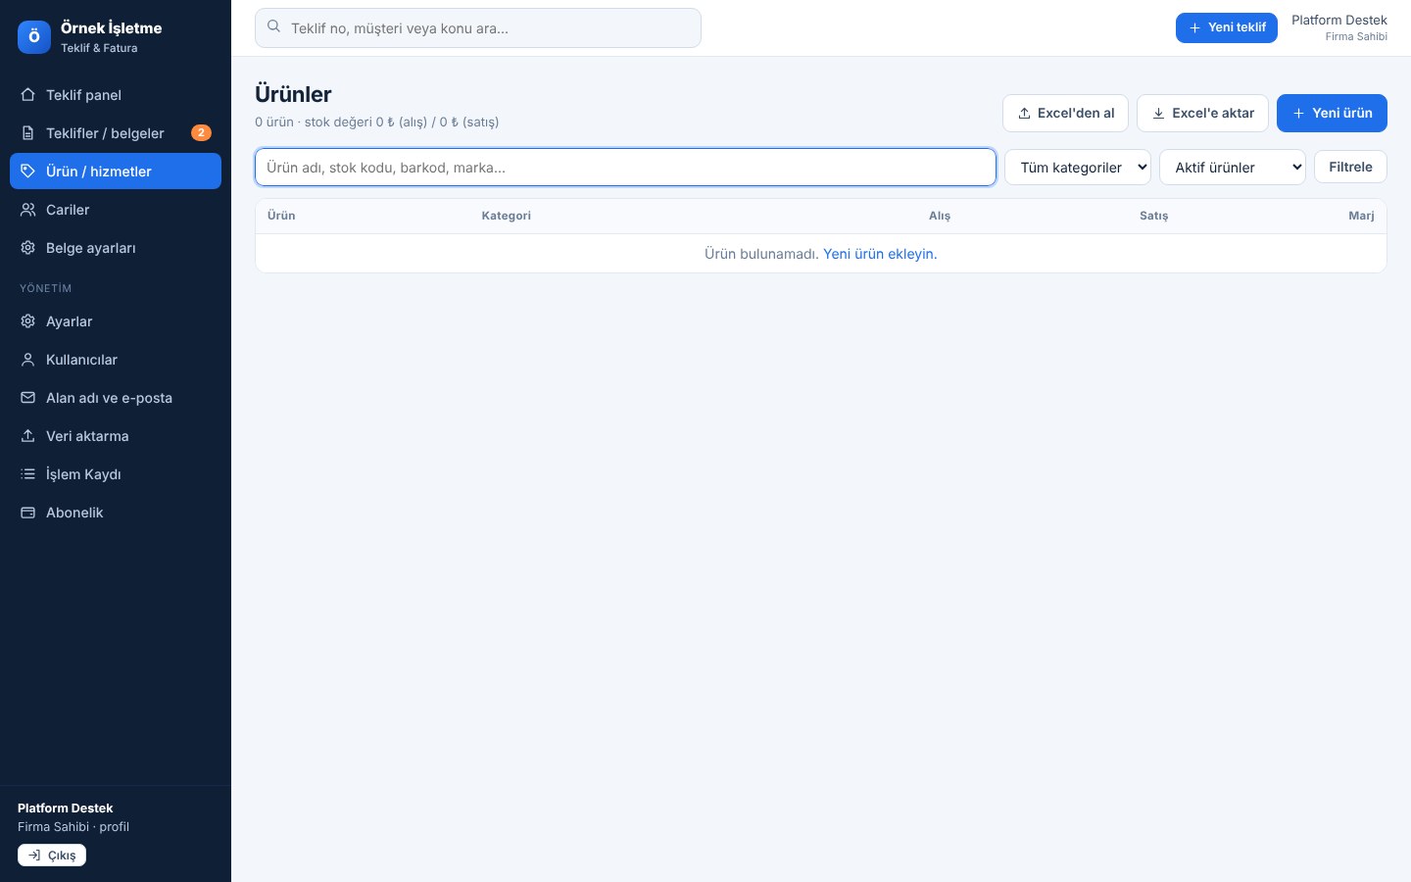Click the Yeni ürün button

[1332, 113]
